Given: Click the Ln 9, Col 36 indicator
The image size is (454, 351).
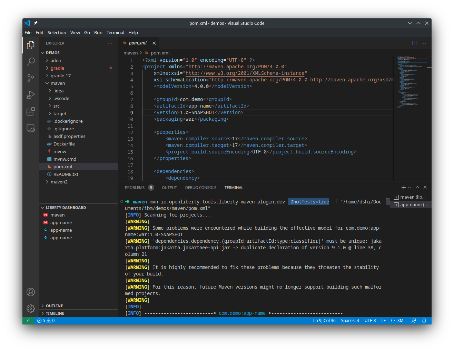Looking at the screenshot, I should [x=324, y=321].
